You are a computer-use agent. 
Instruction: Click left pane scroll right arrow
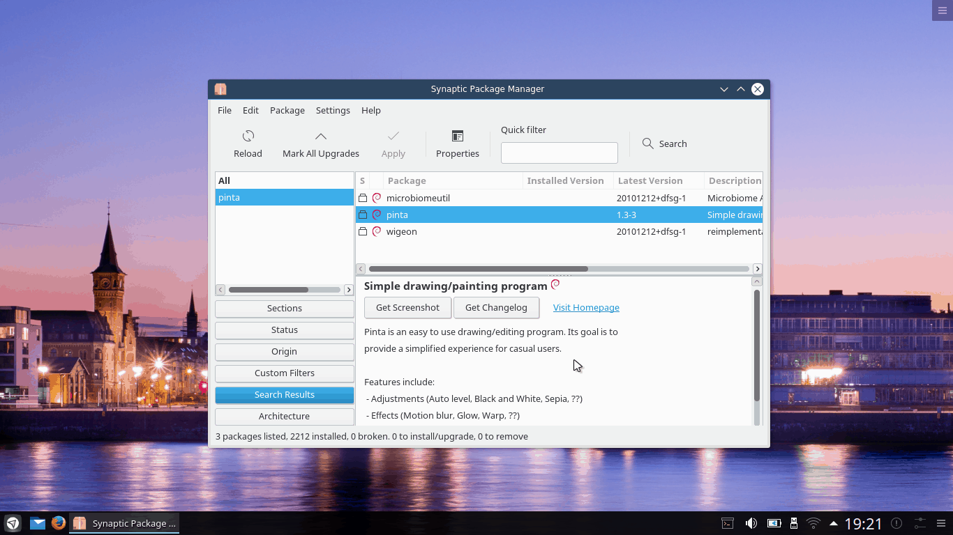tap(349, 290)
